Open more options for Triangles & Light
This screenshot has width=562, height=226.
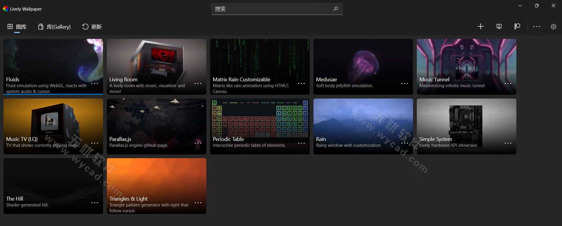click(x=198, y=203)
